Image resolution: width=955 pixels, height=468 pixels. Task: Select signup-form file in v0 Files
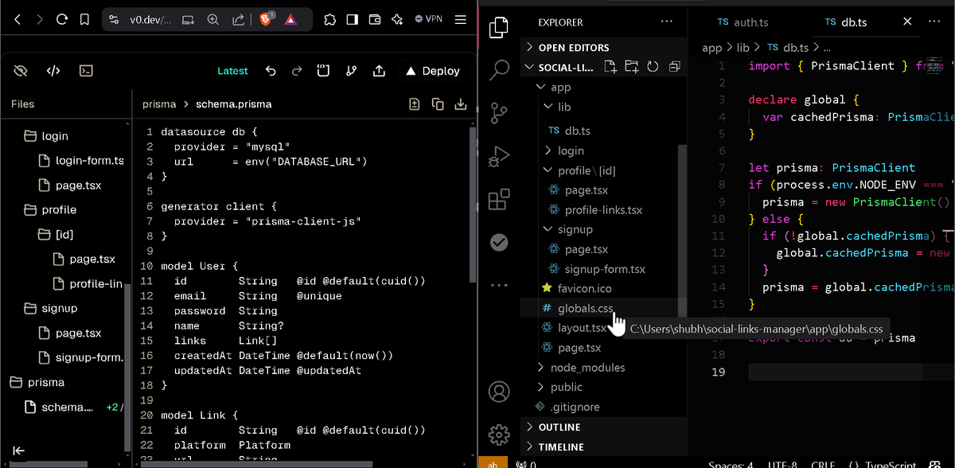click(88, 357)
